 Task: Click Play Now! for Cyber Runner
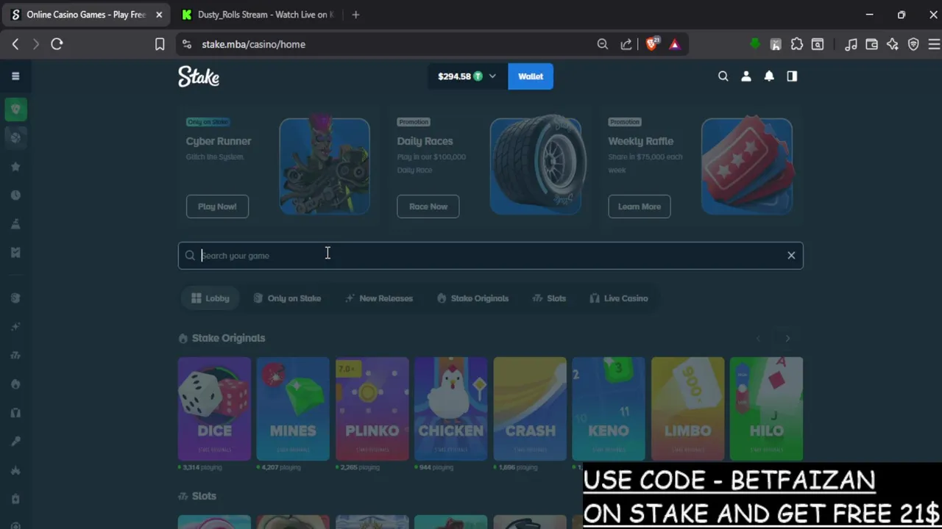(217, 206)
